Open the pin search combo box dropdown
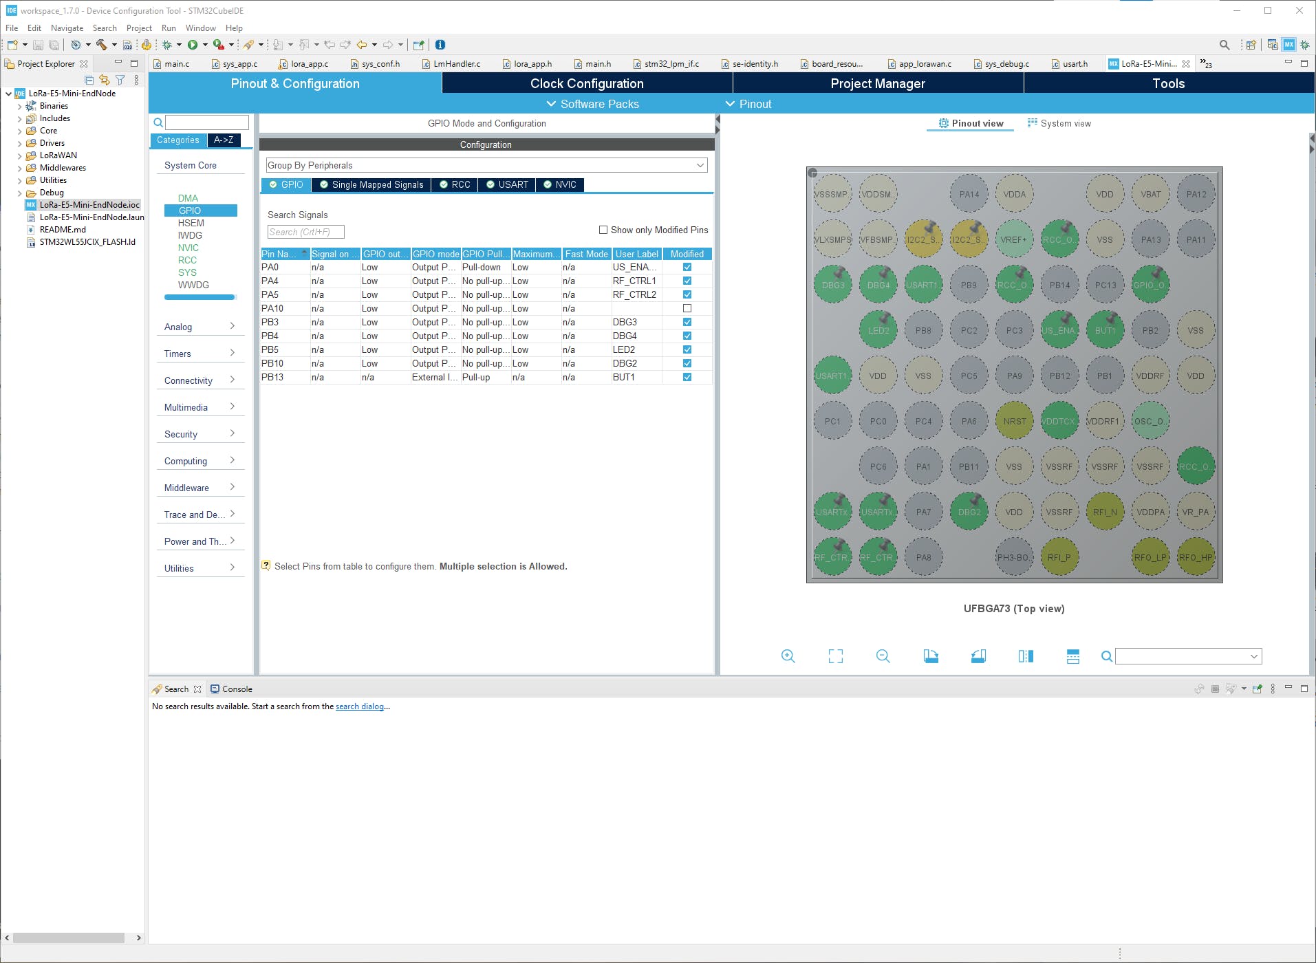 [1253, 656]
